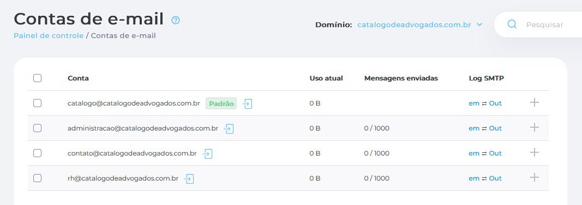Viewport: 582px width, 205px height.
Task: Expand plus icon in administracao@ row
Action: point(534,128)
